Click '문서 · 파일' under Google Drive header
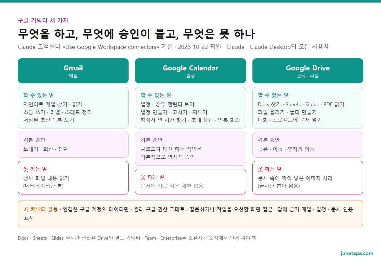 pyautogui.click(x=308, y=76)
